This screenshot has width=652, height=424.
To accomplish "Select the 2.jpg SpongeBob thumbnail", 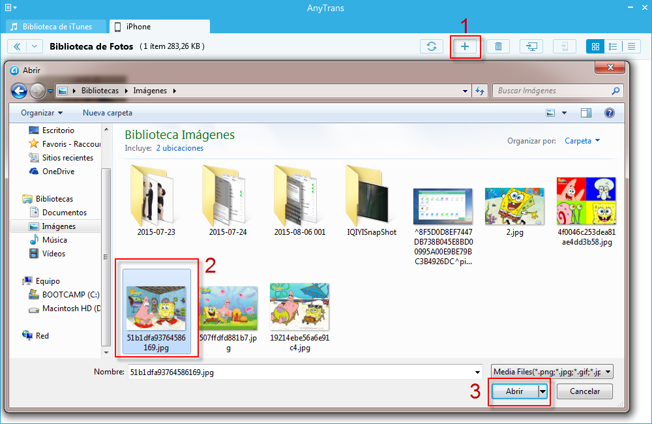I will point(514,211).
